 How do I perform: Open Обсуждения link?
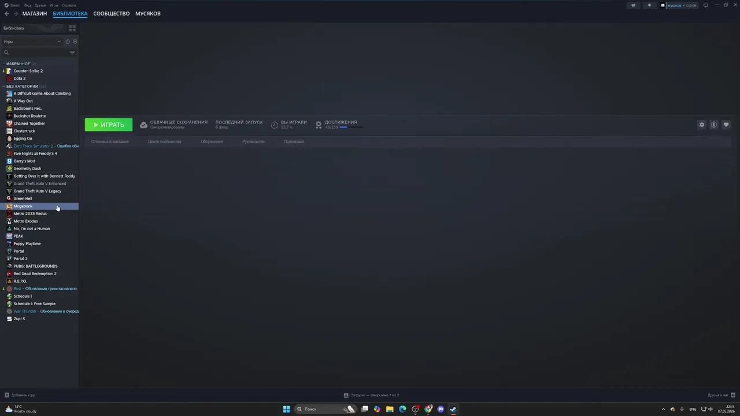[212, 142]
